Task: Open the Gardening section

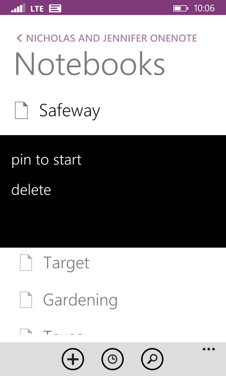Action: click(x=80, y=300)
